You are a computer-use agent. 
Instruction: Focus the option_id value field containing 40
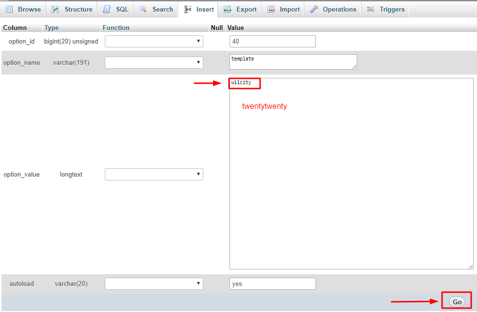click(x=273, y=41)
